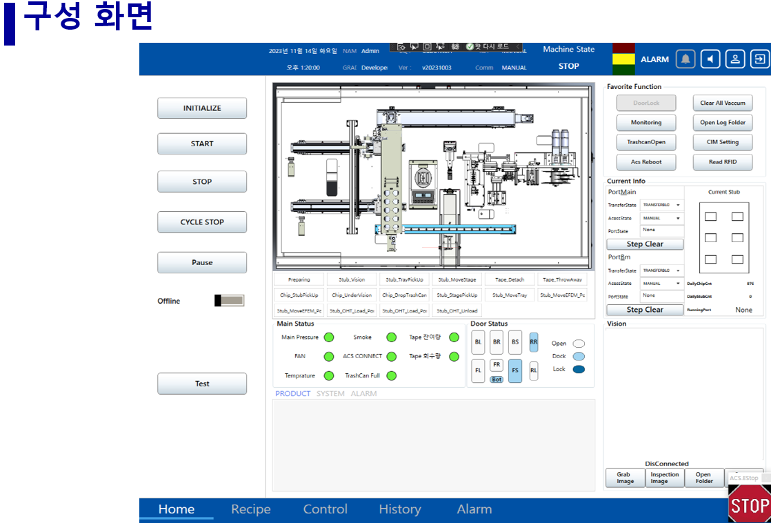771x523 pixels.
Task: Click the Clear All Vaccum button
Action: (x=722, y=103)
